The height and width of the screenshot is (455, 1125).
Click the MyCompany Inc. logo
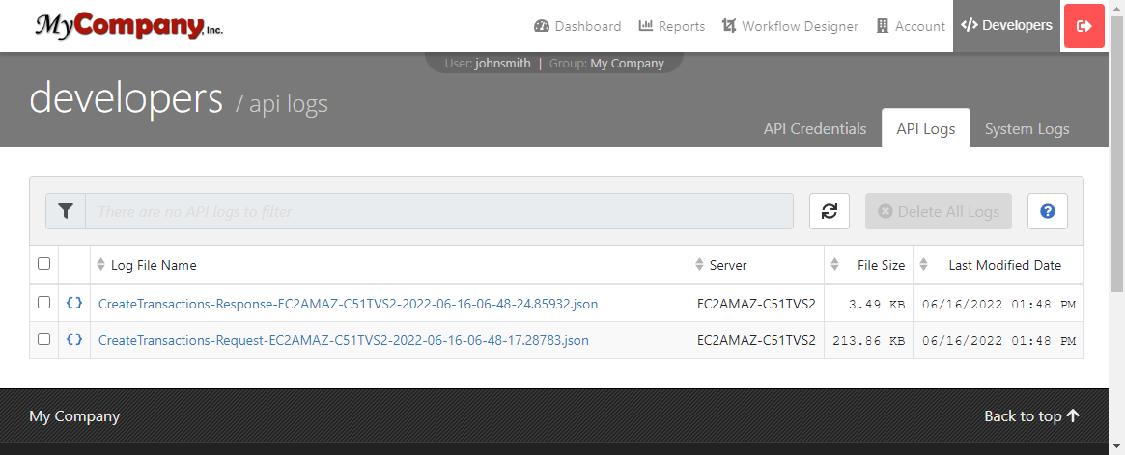click(x=129, y=26)
